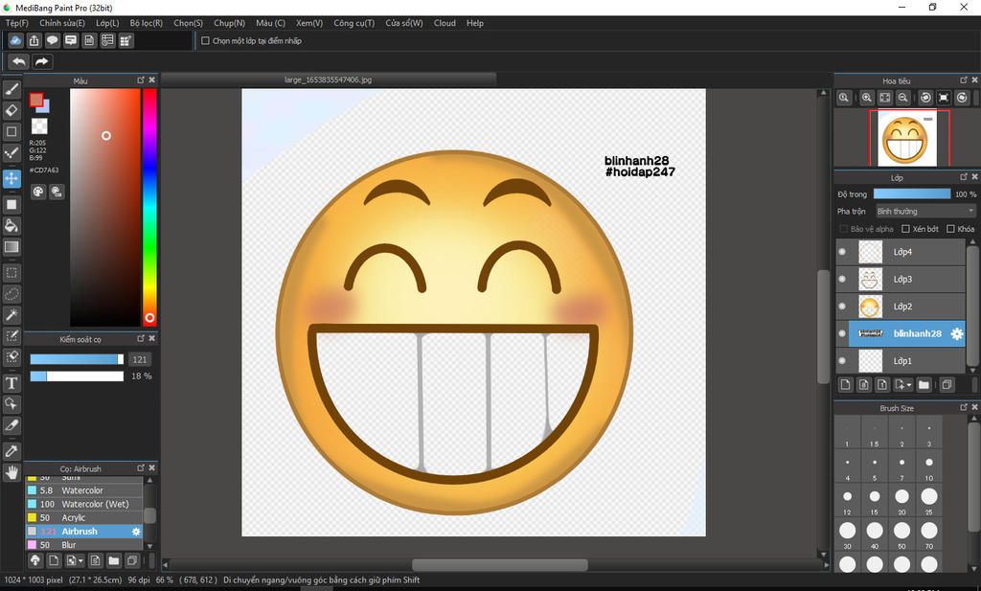Toggle the 'Khóa' lock checkbox
Viewport: 981px width, 591px height.
click(951, 229)
